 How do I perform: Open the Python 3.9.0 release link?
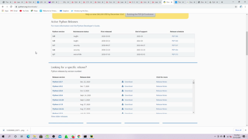point(58,91)
